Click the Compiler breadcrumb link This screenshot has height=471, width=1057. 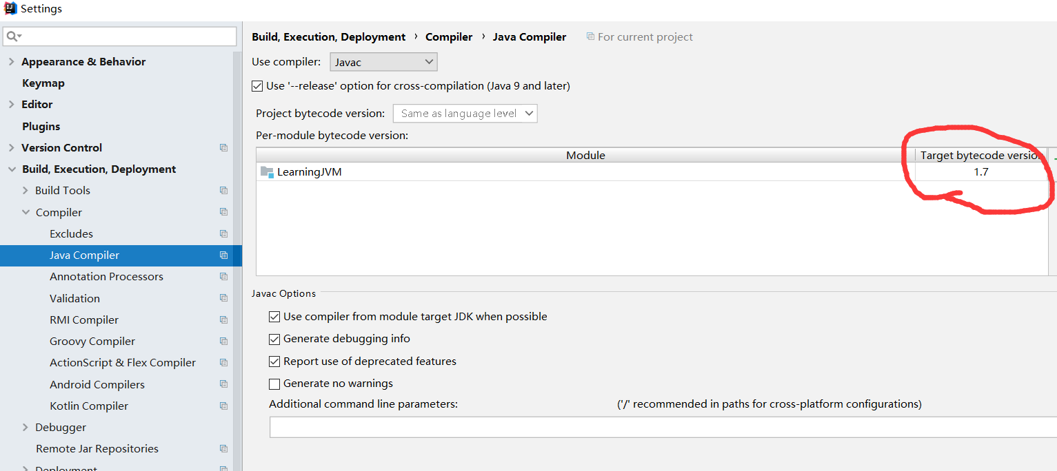(449, 37)
